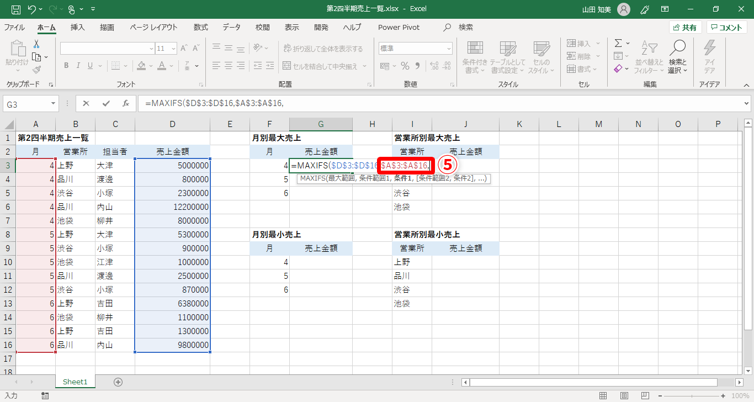Expand the formula bar
This screenshot has width=754, height=402.
click(x=747, y=103)
